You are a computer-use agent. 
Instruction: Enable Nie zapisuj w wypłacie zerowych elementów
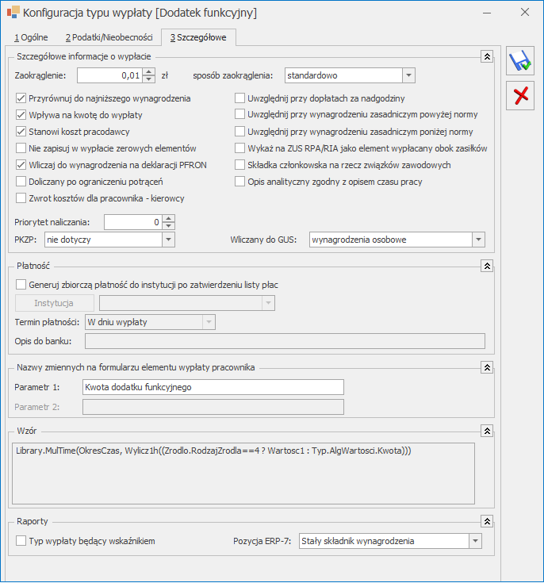[21, 148]
